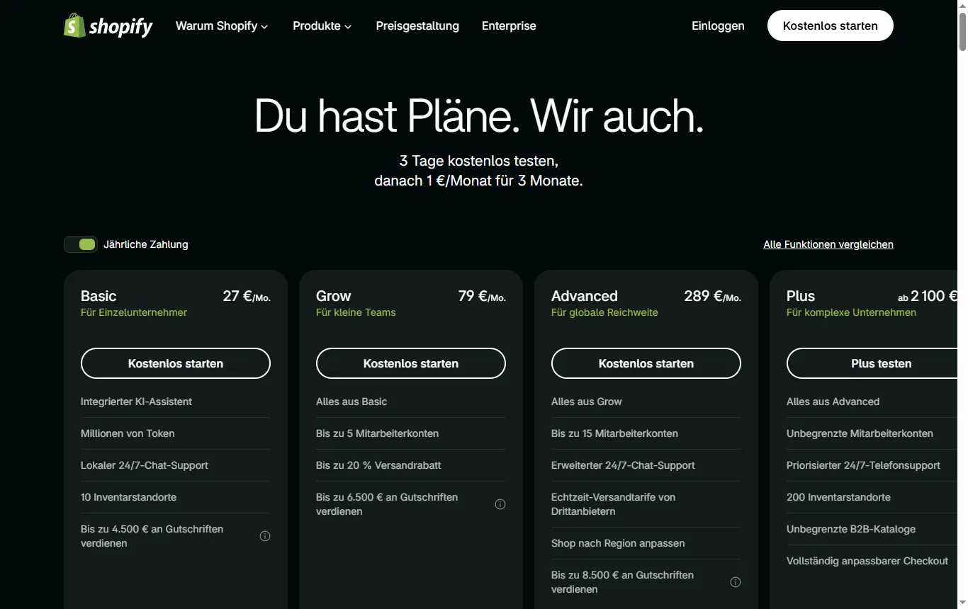Click the Shopify logo

(108, 26)
